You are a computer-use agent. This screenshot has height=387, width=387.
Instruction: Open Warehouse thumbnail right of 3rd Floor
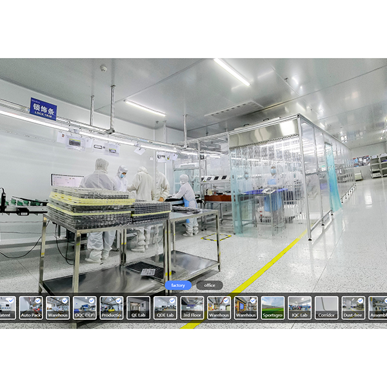coord(219,308)
